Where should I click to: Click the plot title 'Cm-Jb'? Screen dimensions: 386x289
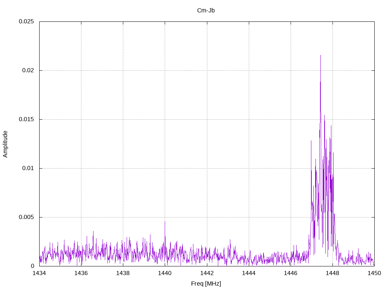coord(206,11)
